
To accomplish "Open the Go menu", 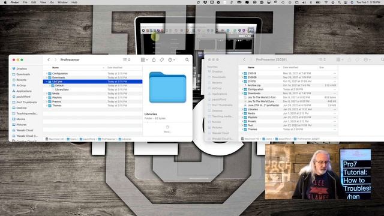I will 52,2.
